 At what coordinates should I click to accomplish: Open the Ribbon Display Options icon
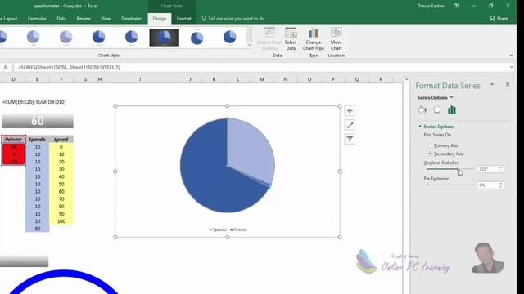coord(456,6)
